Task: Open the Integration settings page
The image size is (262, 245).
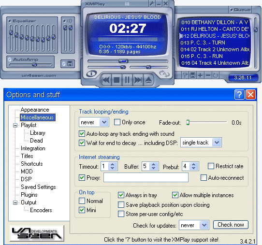Action: pos(33,148)
